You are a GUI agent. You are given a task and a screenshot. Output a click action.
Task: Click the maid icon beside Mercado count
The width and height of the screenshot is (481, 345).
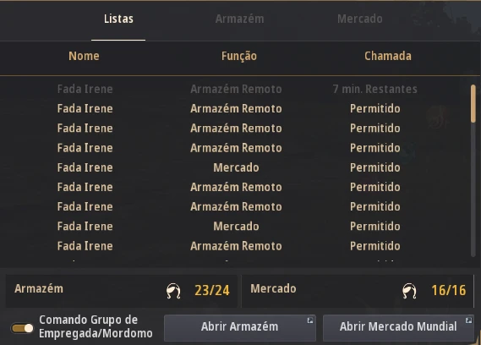point(409,291)
